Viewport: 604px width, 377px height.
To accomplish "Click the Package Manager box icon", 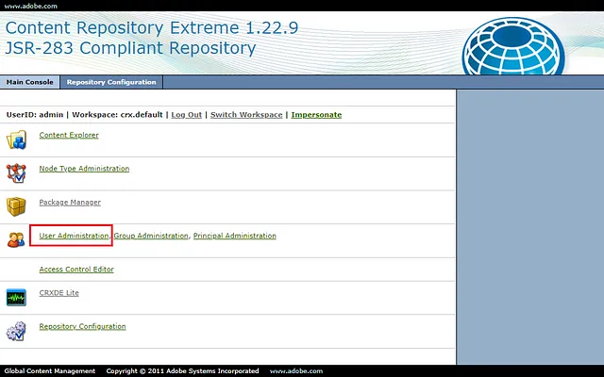I will tap(16, 206).
